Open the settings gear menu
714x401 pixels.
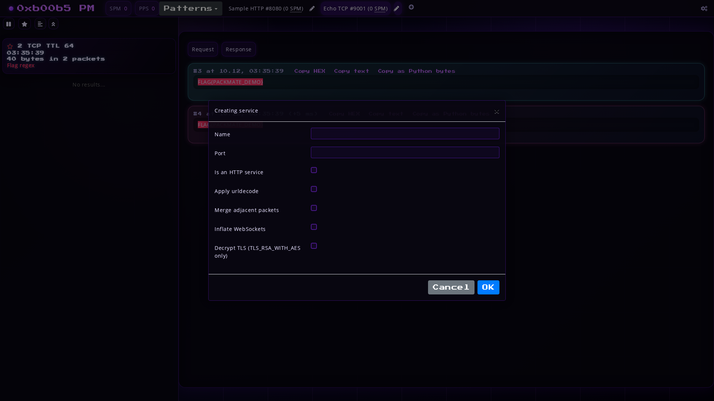[x=704, y=9]
